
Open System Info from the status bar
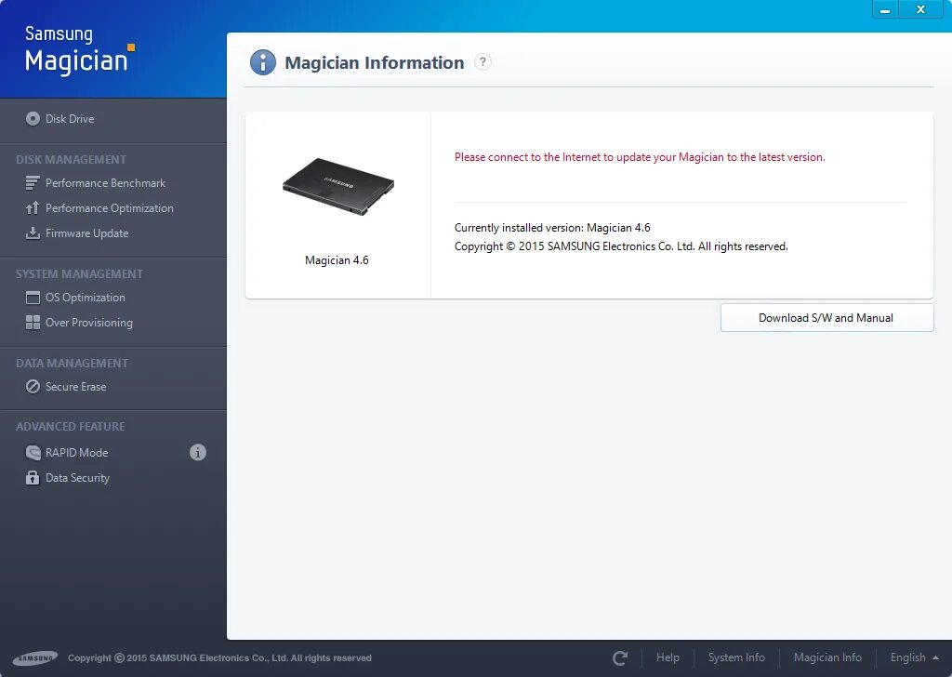click(736, 657)
